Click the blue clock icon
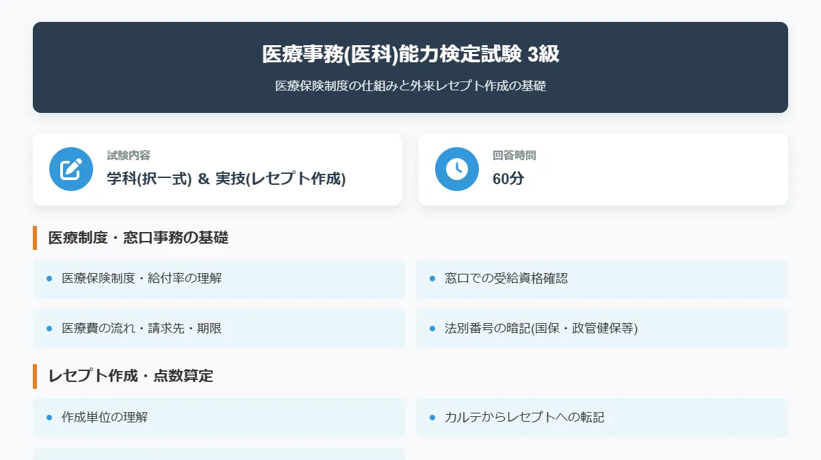 tap(457, 169)
